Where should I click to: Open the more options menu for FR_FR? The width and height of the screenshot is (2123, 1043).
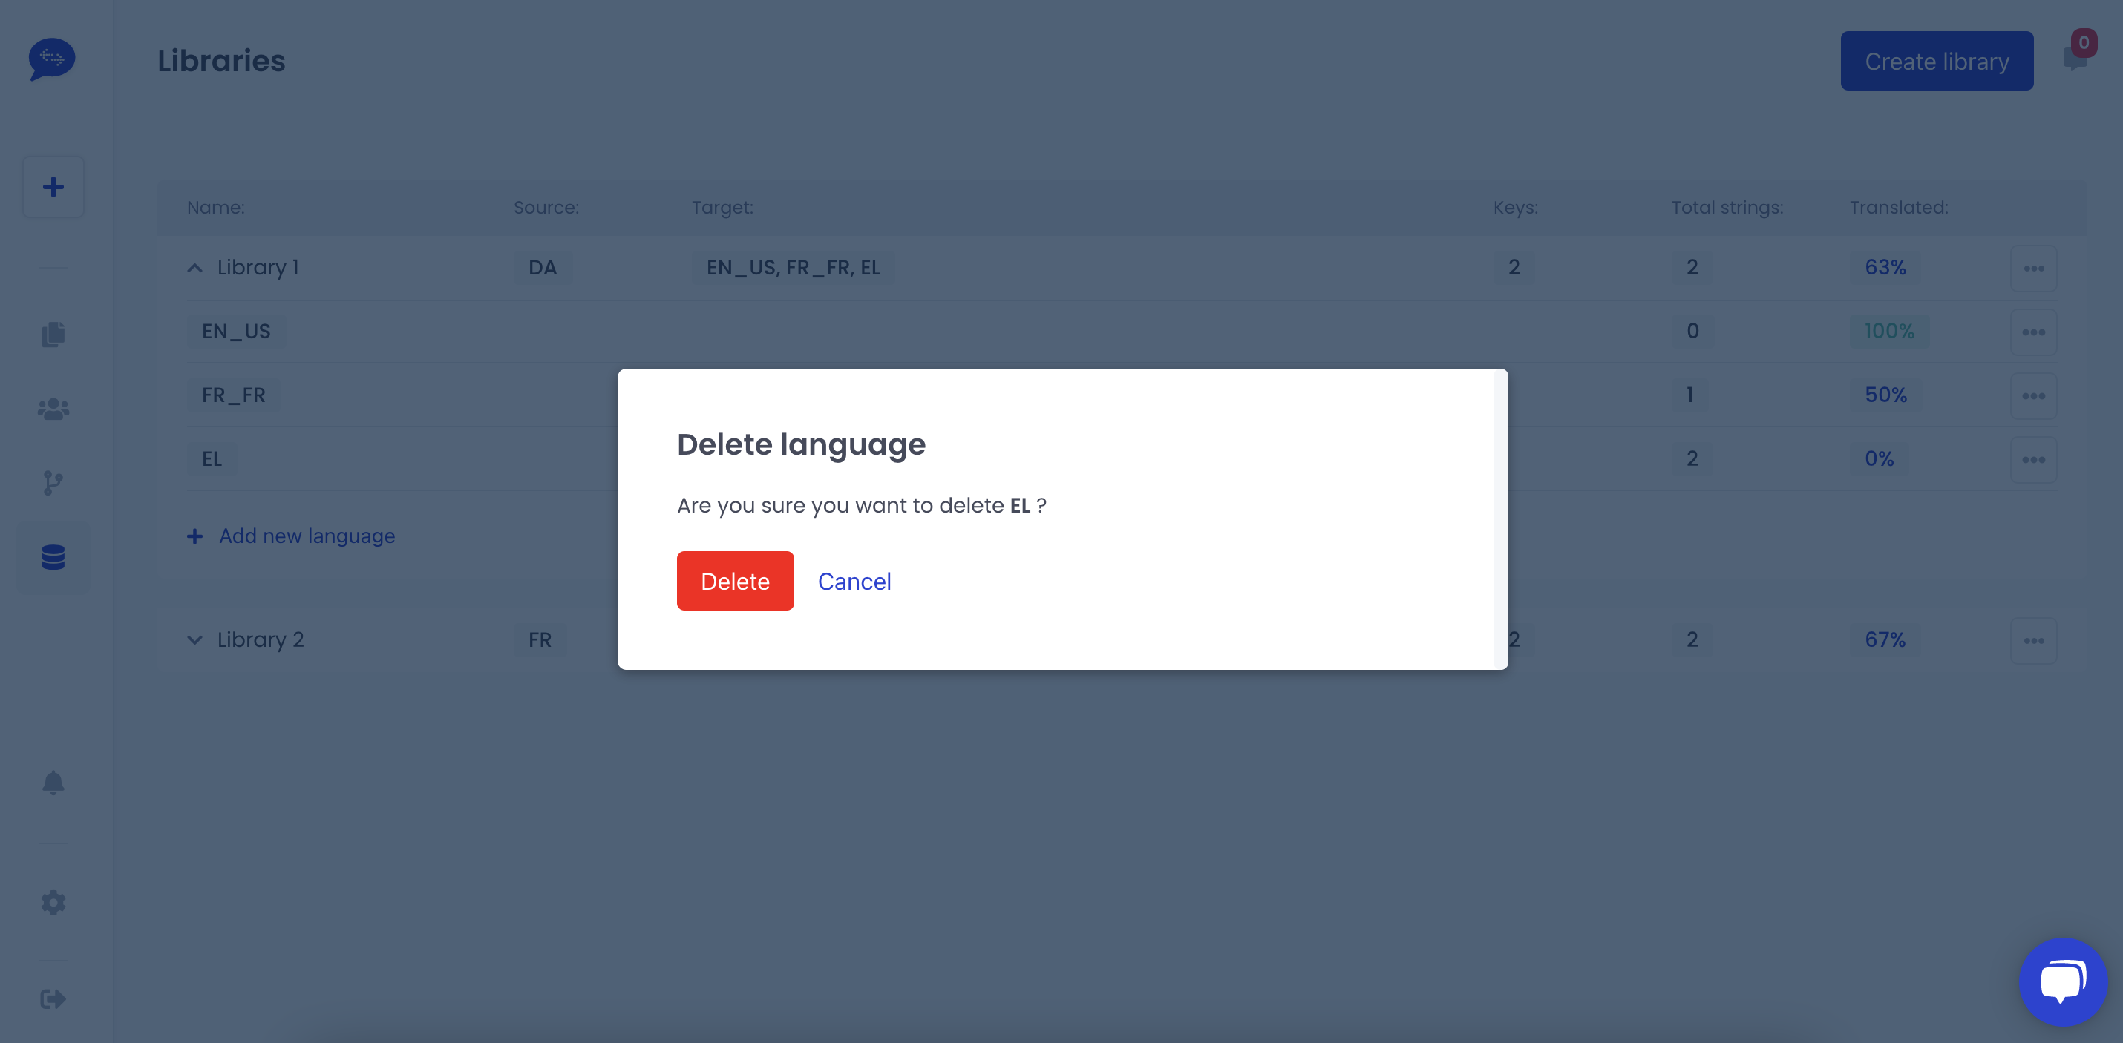point(2033,396)
